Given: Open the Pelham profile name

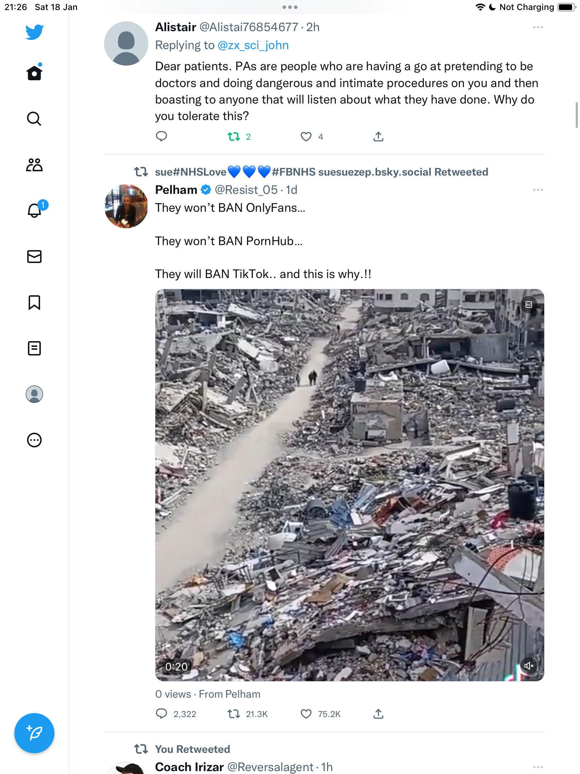Looking at the screenshot, I should 176,190.
